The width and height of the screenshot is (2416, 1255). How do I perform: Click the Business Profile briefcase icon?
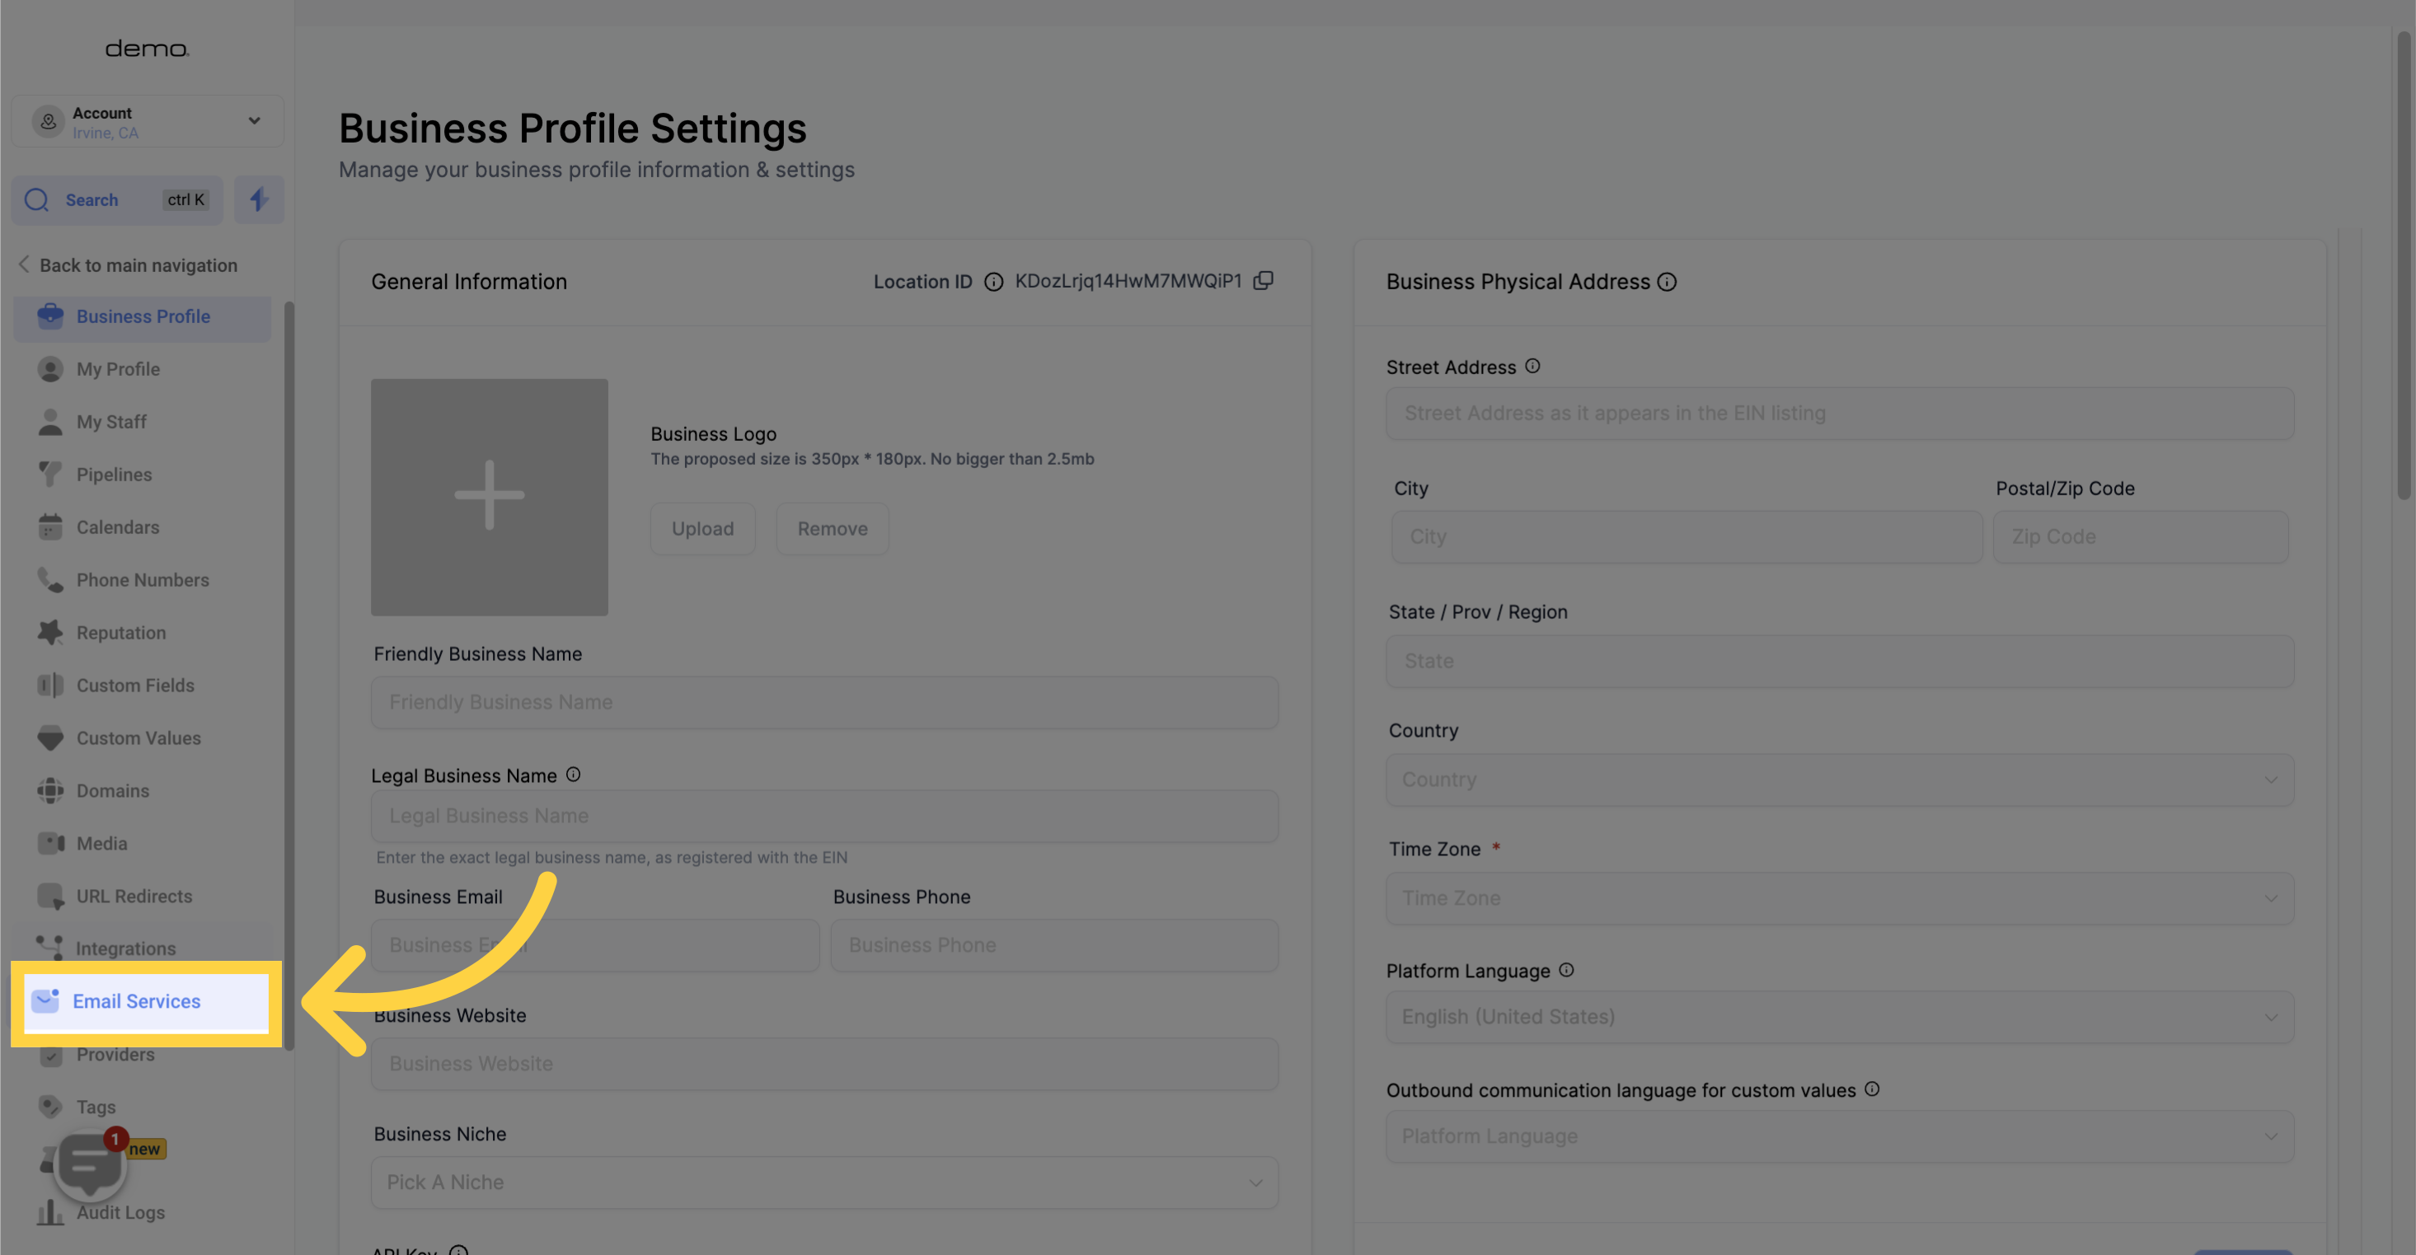pos(50,316)
